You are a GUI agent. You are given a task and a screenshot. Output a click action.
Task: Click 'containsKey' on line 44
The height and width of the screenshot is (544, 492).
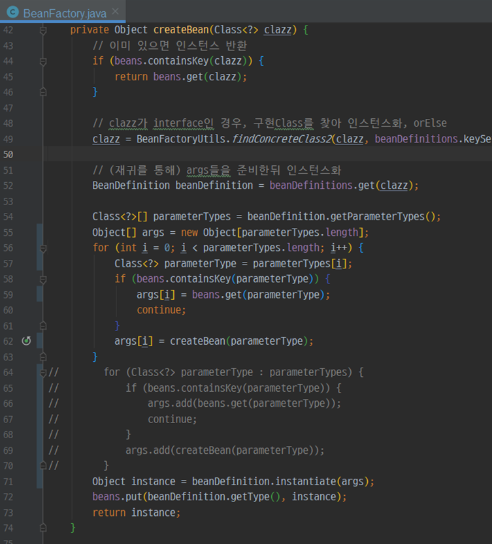178,61
